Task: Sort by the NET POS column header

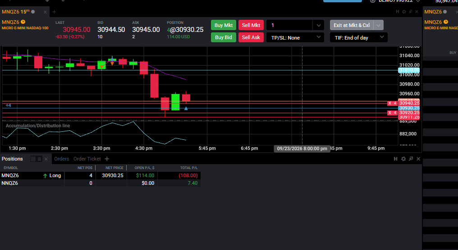Action: (85, 168)
